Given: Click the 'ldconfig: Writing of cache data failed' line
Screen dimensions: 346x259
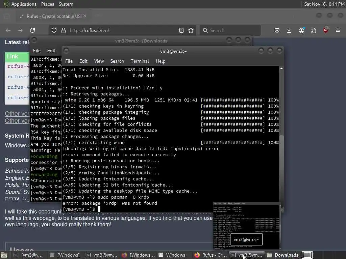Looking at the screenshot, I should (141, 149).
